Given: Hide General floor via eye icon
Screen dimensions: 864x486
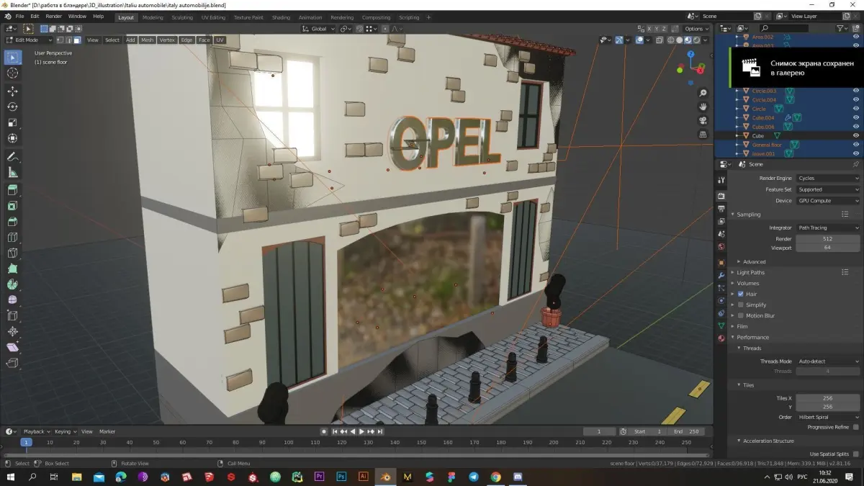Looking at the screenshot, I should (x=856, y=145).
